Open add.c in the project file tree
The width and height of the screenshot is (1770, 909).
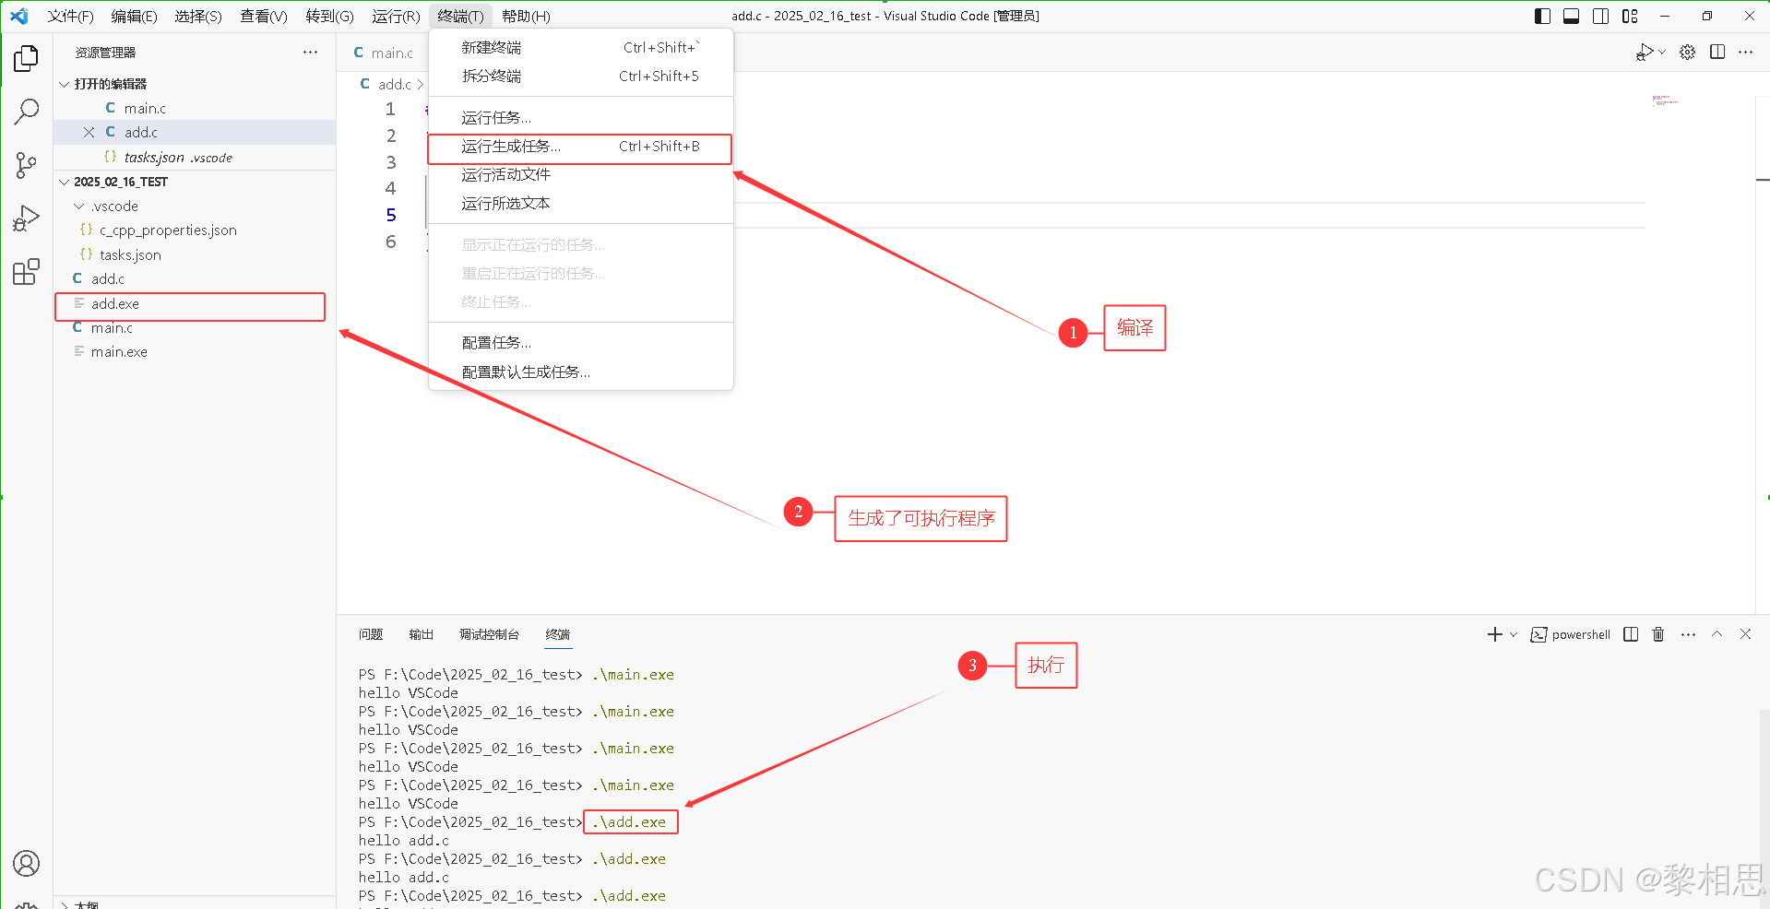click(195, 279)
